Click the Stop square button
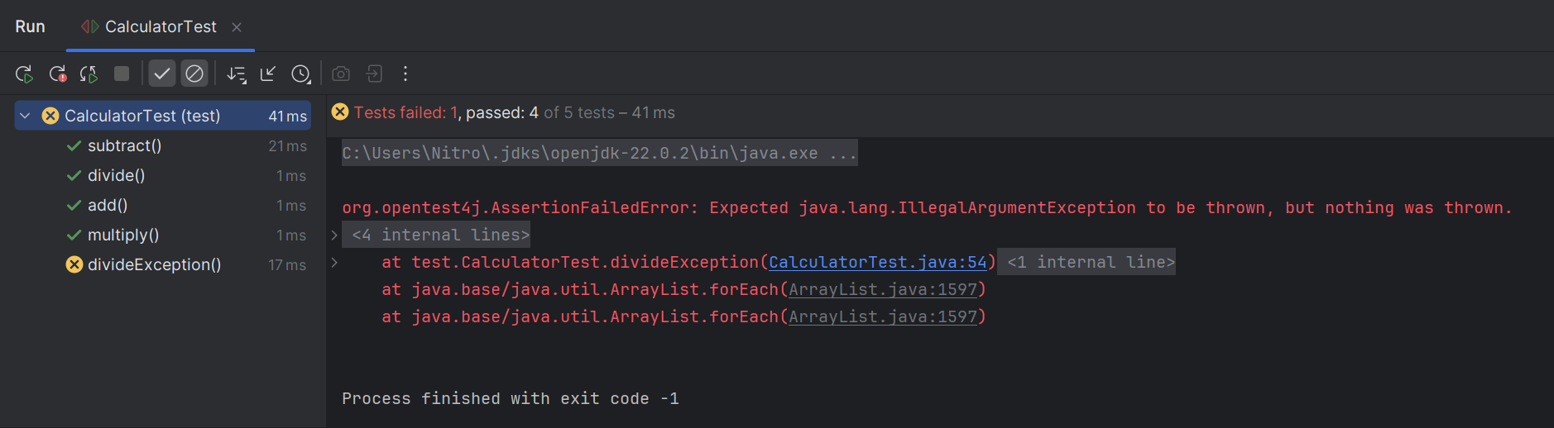The height and width of the screenshot is (428, 1554). click(122, 74)
